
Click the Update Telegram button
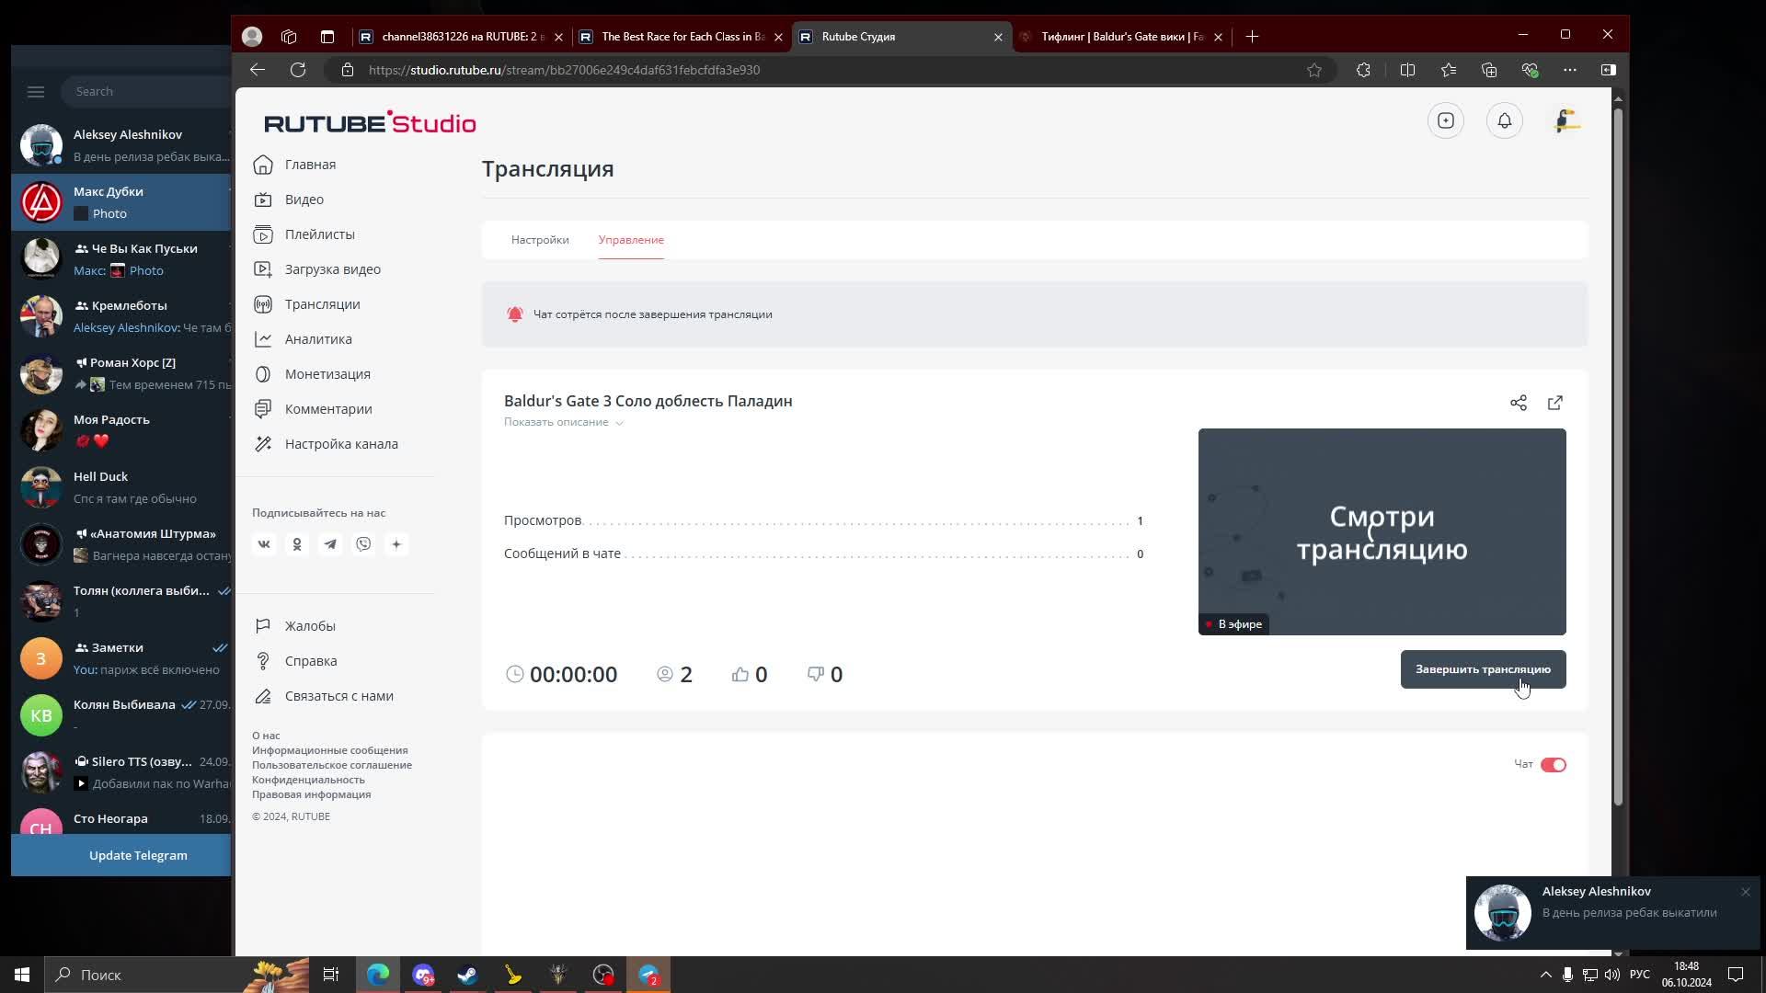point(138,855)
